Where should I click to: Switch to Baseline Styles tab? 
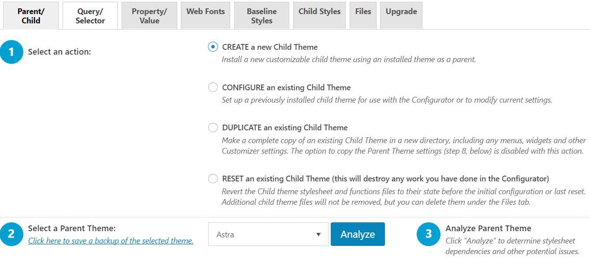point(261,16)
